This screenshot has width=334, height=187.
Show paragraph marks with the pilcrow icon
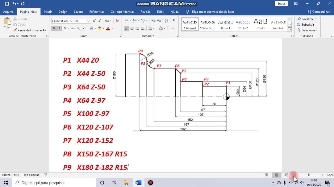tap(174, 21)
